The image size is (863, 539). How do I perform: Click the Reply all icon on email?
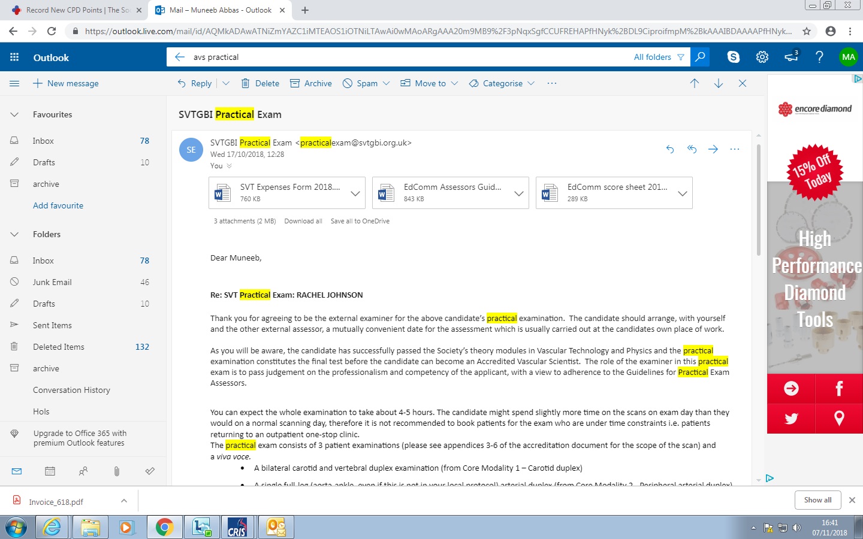(x=692, y=149)
